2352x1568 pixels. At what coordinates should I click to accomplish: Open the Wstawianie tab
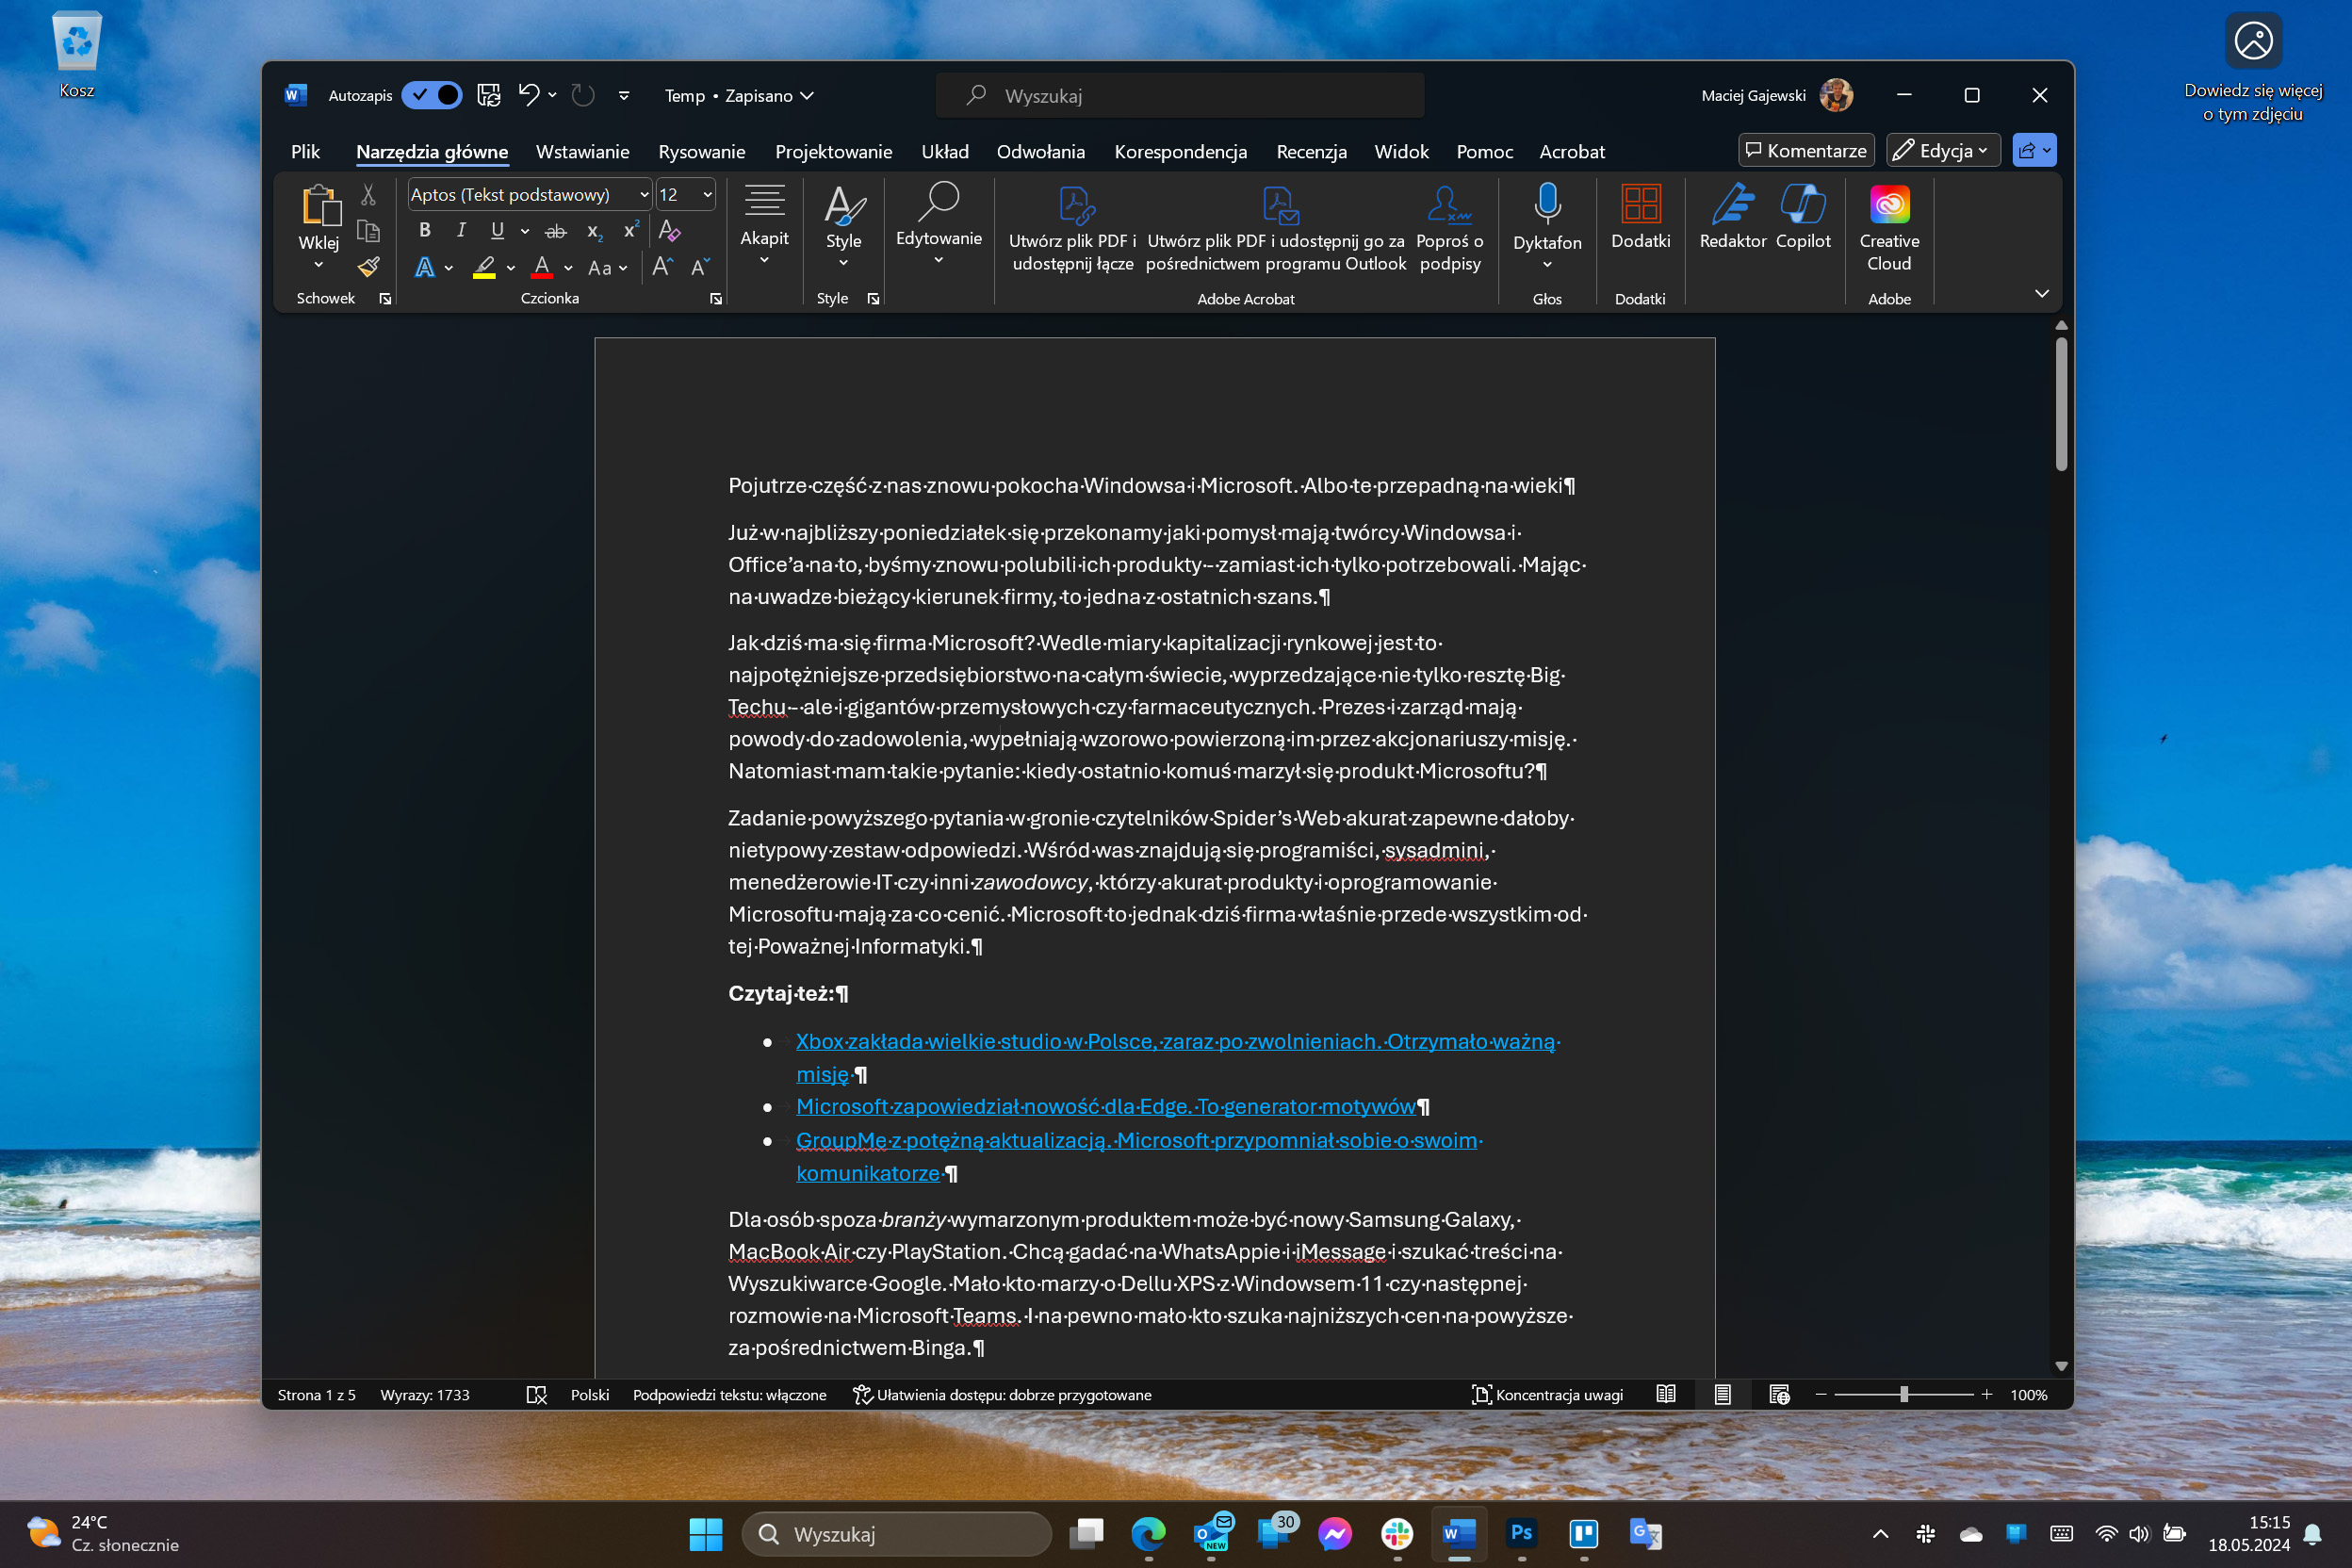(582, 151)
